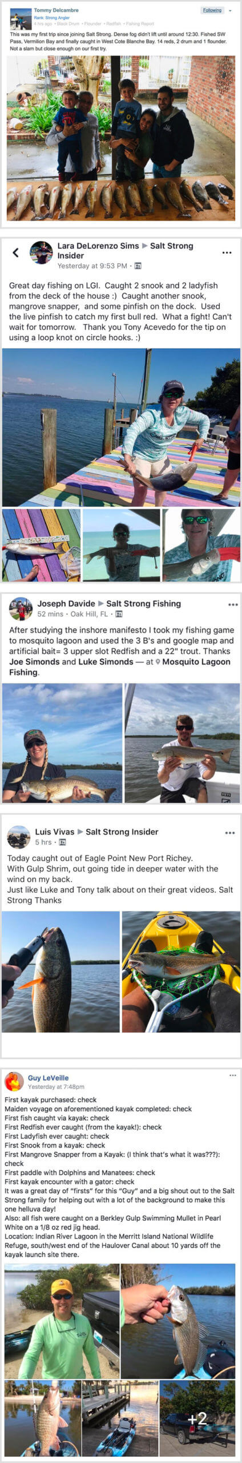Image resolution: width=242 pixels, height=1463 pixels.
Task: Toggle the Following button on Tommy's post
Action: tap(212, 10)
